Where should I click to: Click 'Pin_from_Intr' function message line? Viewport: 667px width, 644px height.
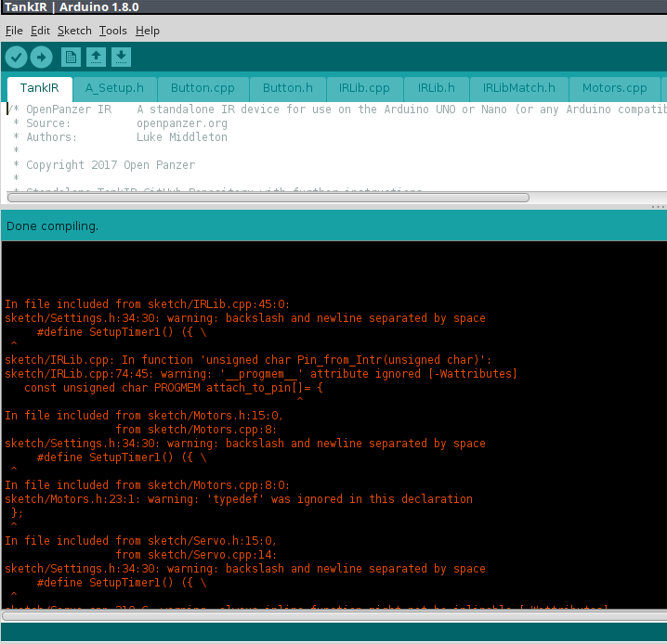tap(248, 360)
